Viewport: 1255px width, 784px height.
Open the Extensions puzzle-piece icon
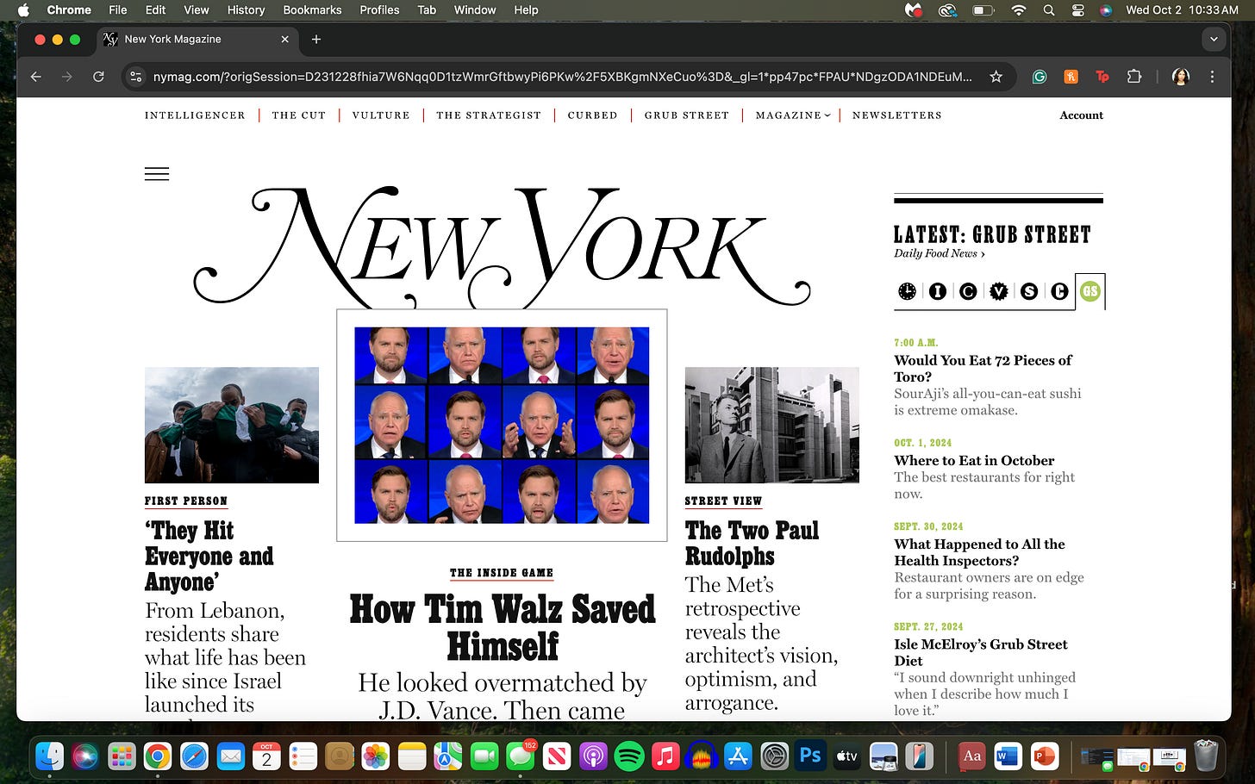(x=1134, y=77)
